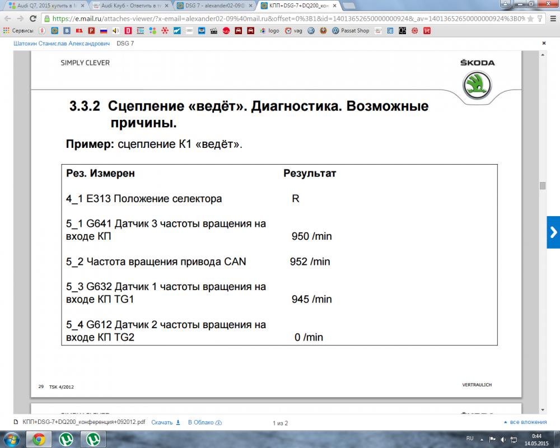Open the Chrome menu hamburger icon

[553, 18]
